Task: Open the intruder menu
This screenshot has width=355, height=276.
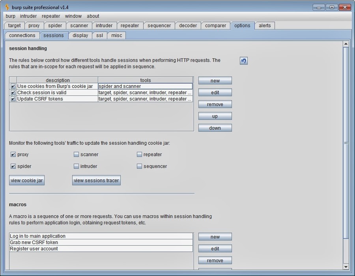Action: point(28,16)
